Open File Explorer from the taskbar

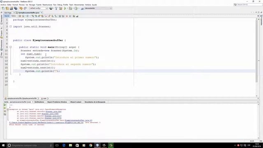pos(70,145)
